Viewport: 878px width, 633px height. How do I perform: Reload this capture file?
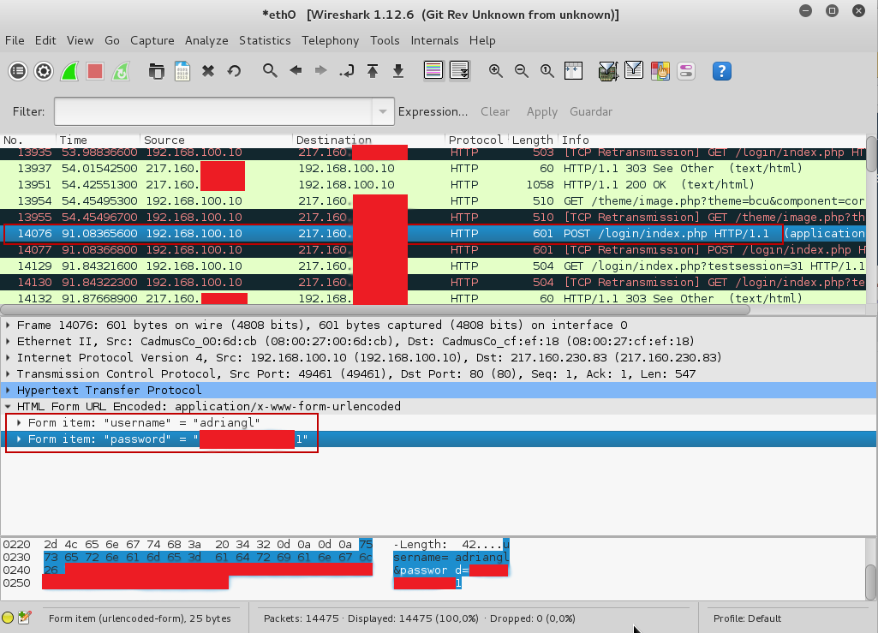click(x=234, y=71)
